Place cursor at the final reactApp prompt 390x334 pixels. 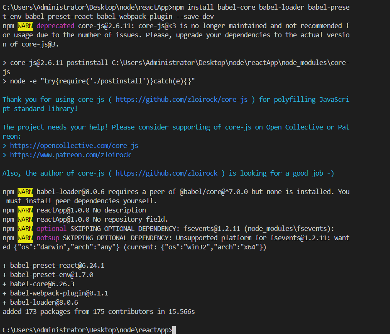pos(174,330)
